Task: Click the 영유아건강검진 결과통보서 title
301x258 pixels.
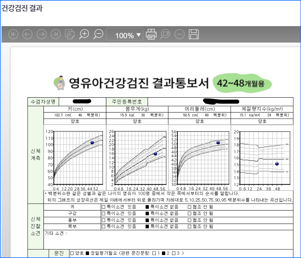Action: pyautogui.click(x=139, y=83)
